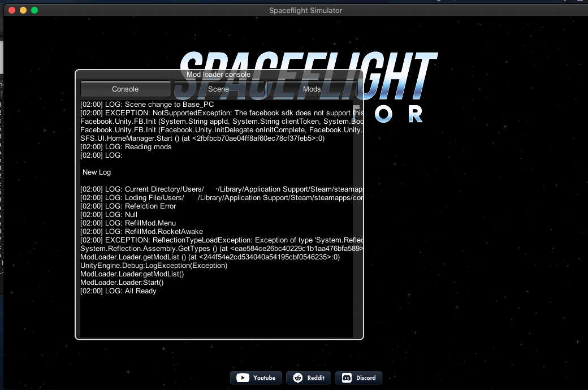The width and height of the screenshot is (588, 390).
Task: Select log line 'Scene change to Base_PC'
Action: tap(147, 104)
